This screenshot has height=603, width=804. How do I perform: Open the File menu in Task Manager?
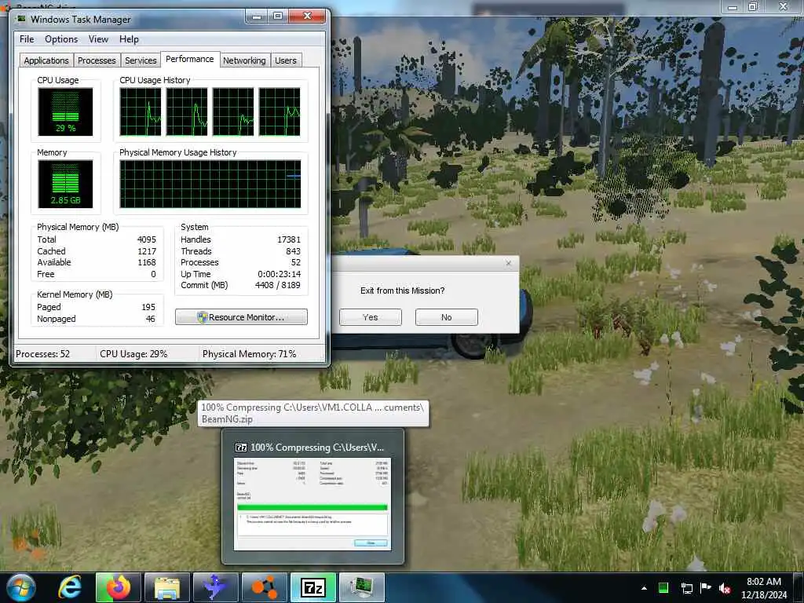point(27,39)
